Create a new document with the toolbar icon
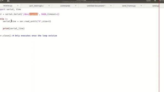 pyautogui.click(x=8, y=1)
